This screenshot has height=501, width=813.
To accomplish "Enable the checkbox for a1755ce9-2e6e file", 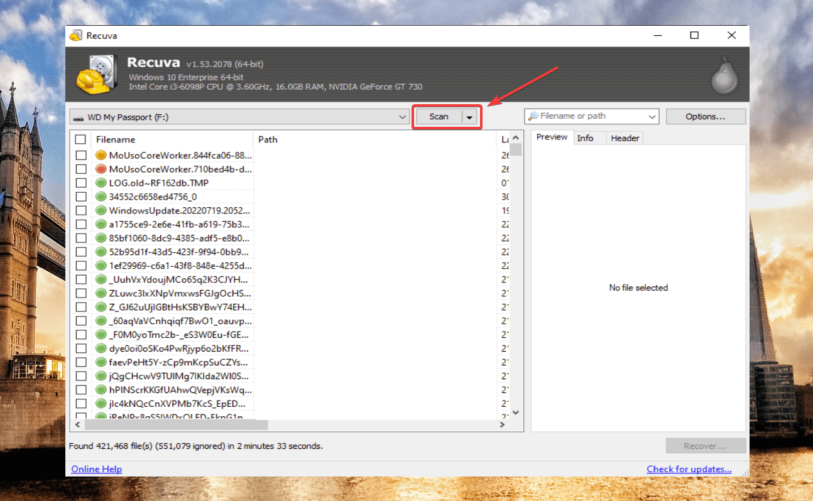I will pyautogui.click(x=80, y=224).
